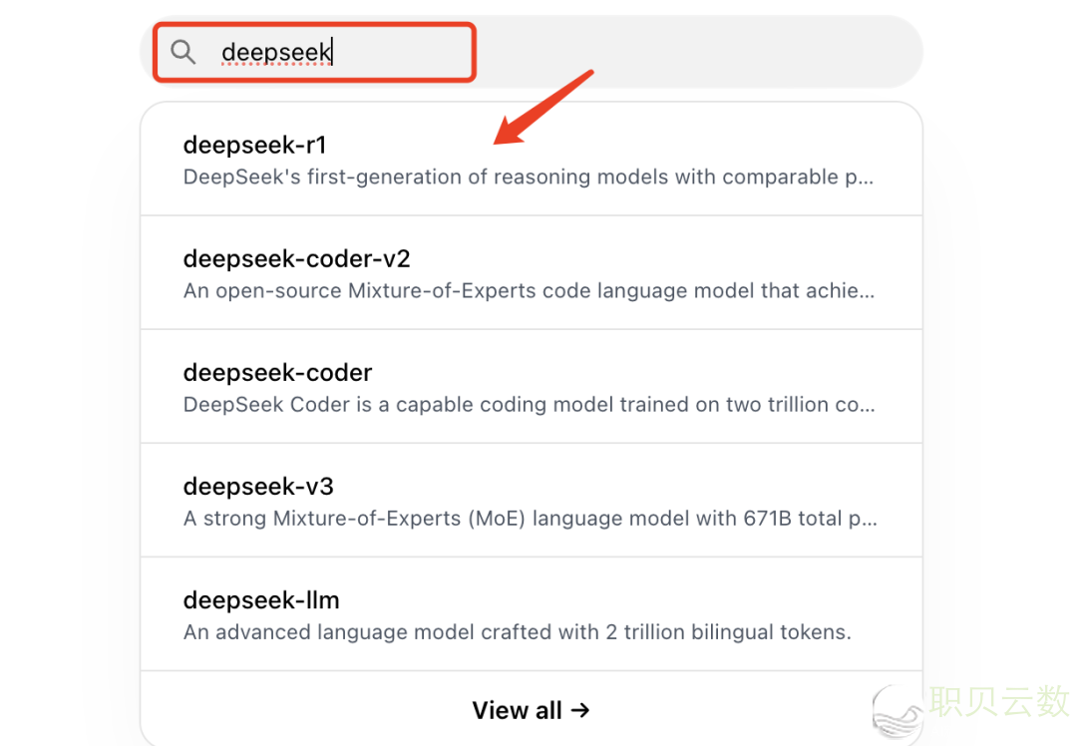Click the View all button
1077x746 pixels.
tap(531, 709)
